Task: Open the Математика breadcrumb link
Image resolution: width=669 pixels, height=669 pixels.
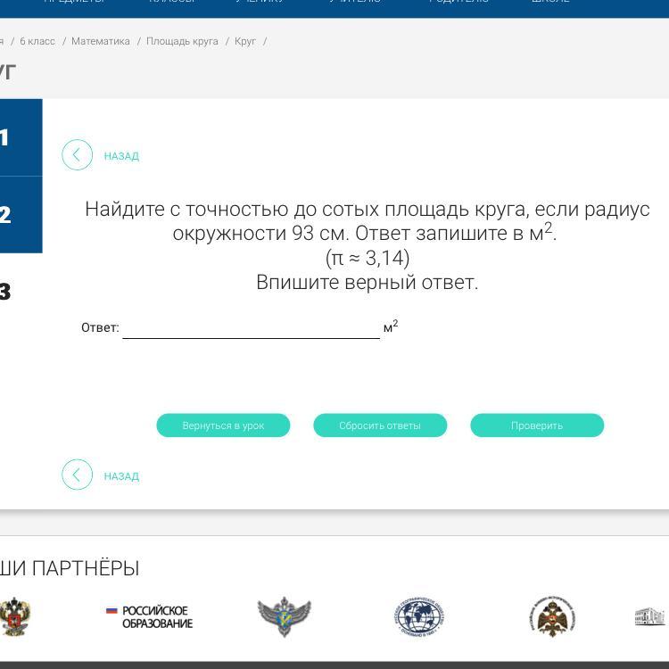Action: point(101,41)
